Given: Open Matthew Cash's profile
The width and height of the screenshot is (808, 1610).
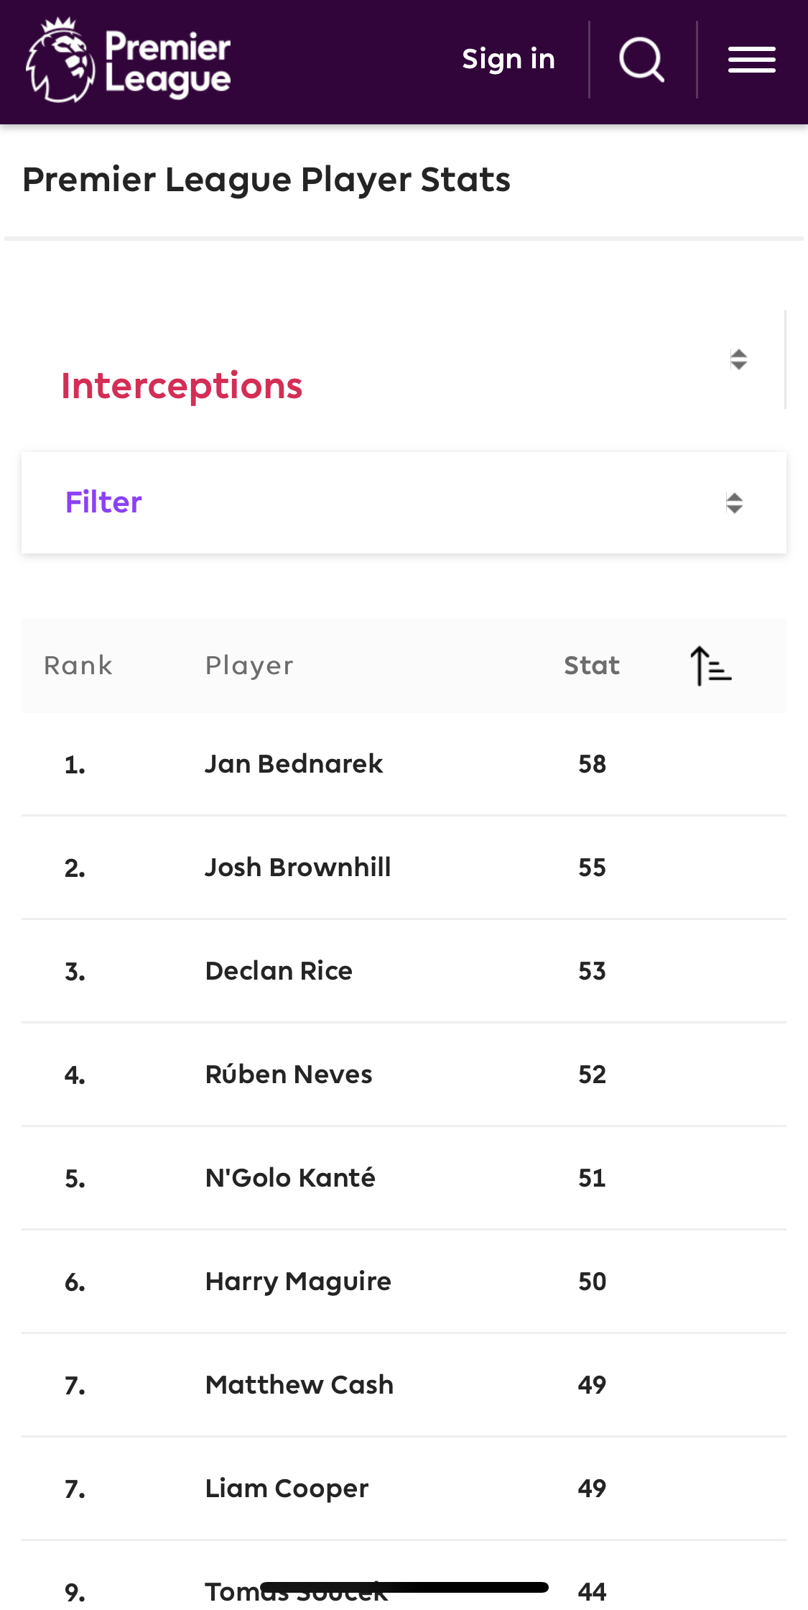Looking at the screenshot, I should pos(299,1385).
